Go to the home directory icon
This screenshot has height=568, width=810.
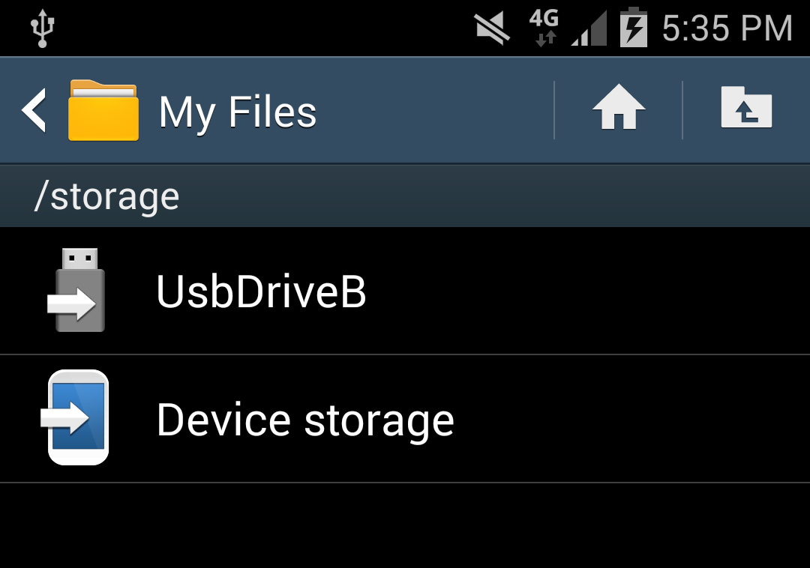click(618, 107)
